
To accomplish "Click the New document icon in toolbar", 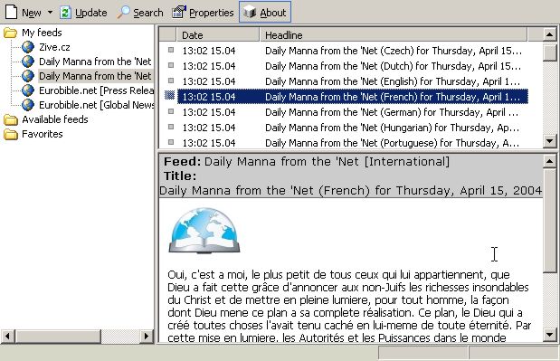I will point(11,12).
